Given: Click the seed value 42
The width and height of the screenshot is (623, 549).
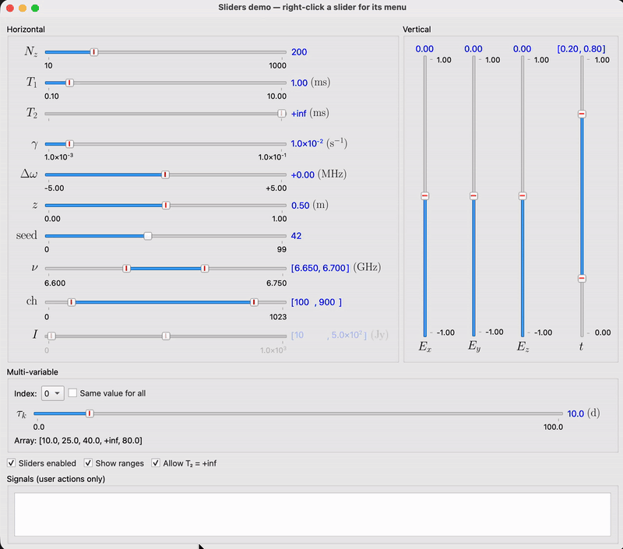Looking at the screenshot, I should tap(297, 236).
